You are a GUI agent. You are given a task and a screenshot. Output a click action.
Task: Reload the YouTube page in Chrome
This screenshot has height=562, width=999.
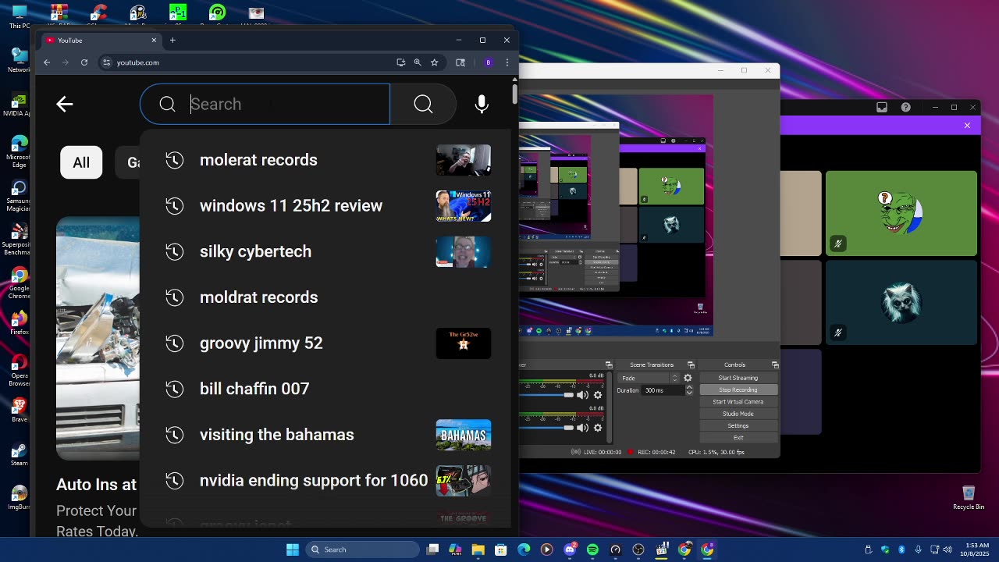coord(84,62)
